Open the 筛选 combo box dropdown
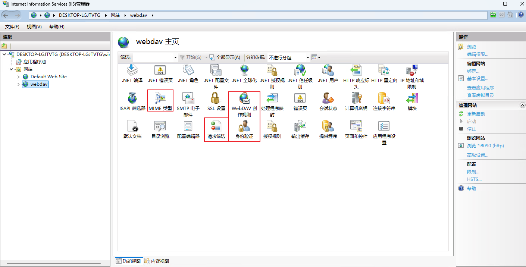This screenshot has width=526, height=267. 175,57
